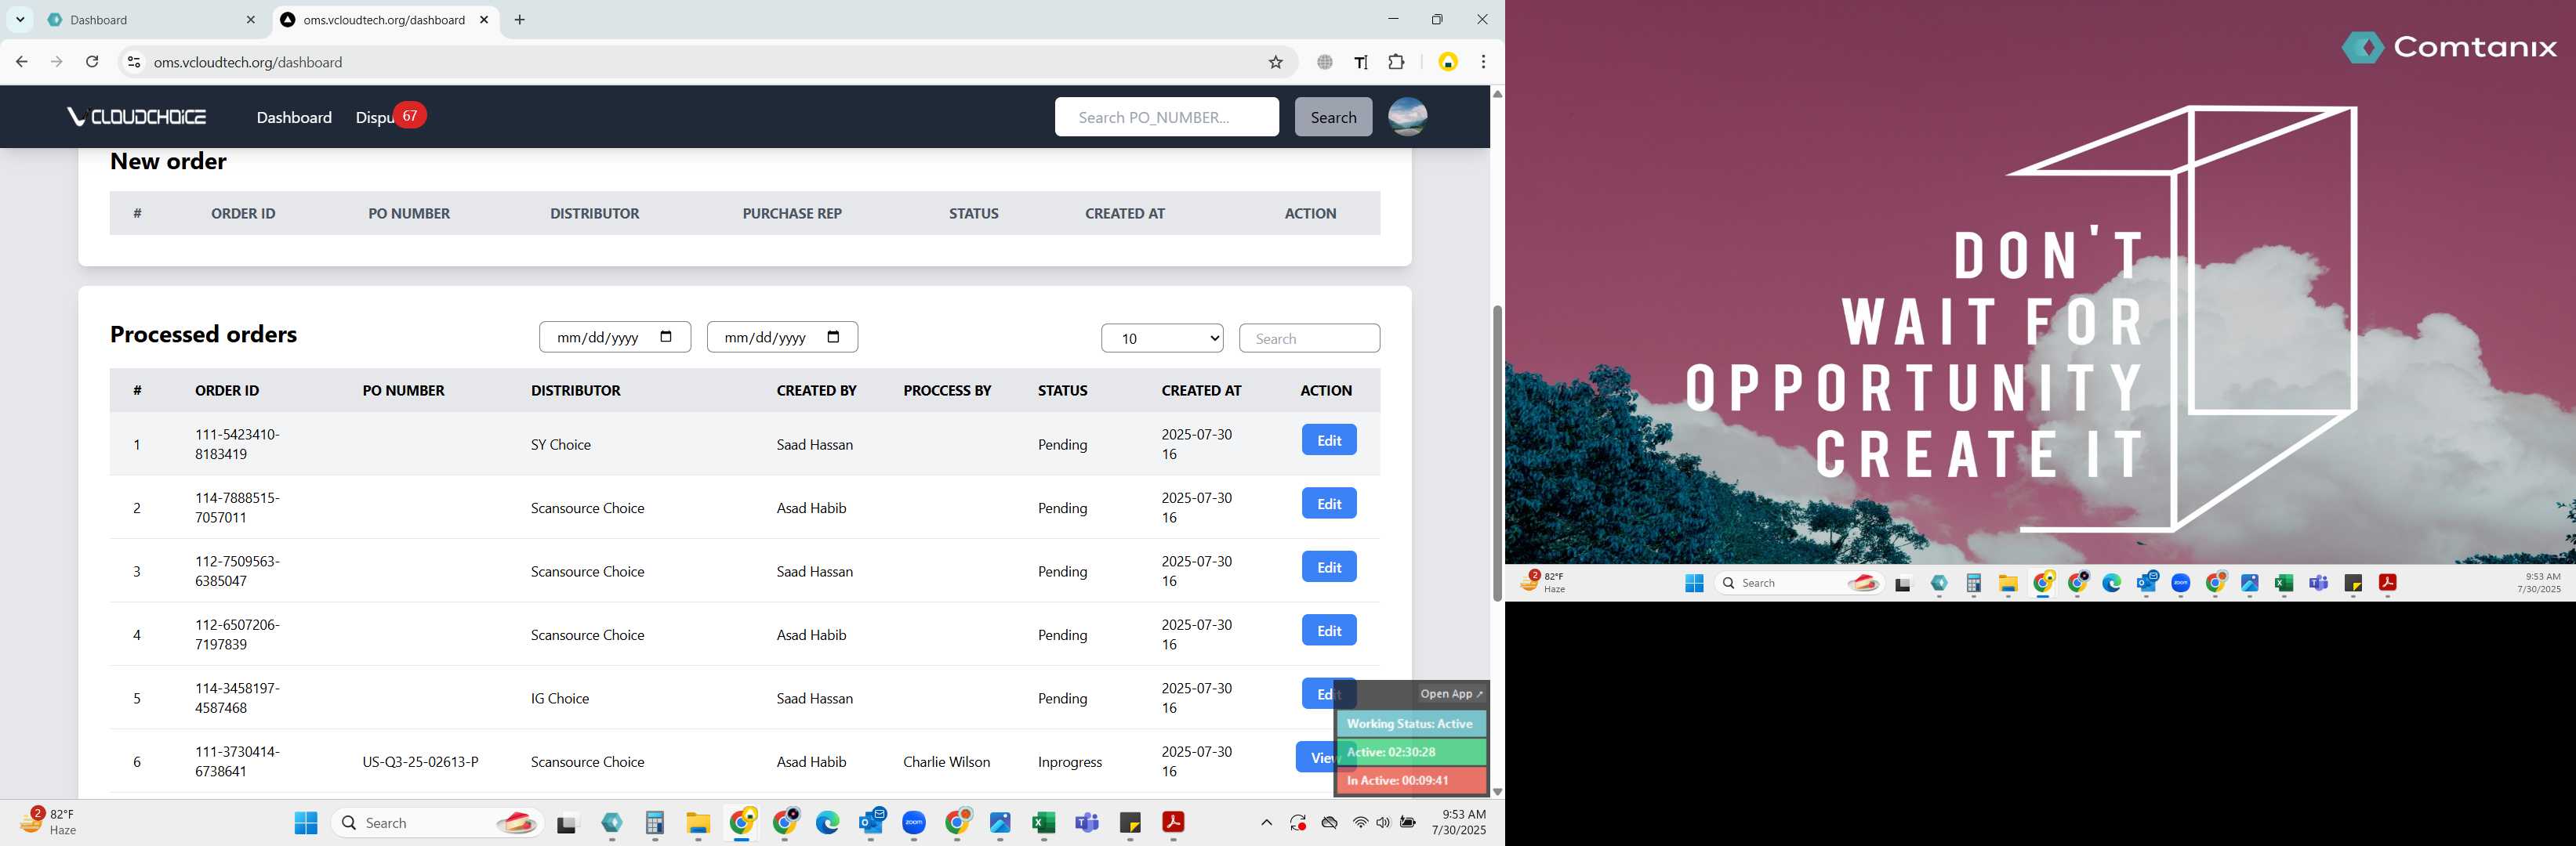
Task: Click the PROCCESS BY column header
Action: [x=947, y=391]
